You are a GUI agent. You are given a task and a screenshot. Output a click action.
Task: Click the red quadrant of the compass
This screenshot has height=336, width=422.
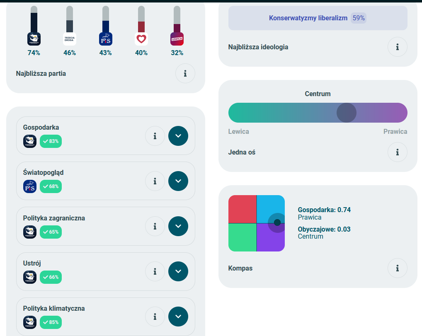click(242, 209)
